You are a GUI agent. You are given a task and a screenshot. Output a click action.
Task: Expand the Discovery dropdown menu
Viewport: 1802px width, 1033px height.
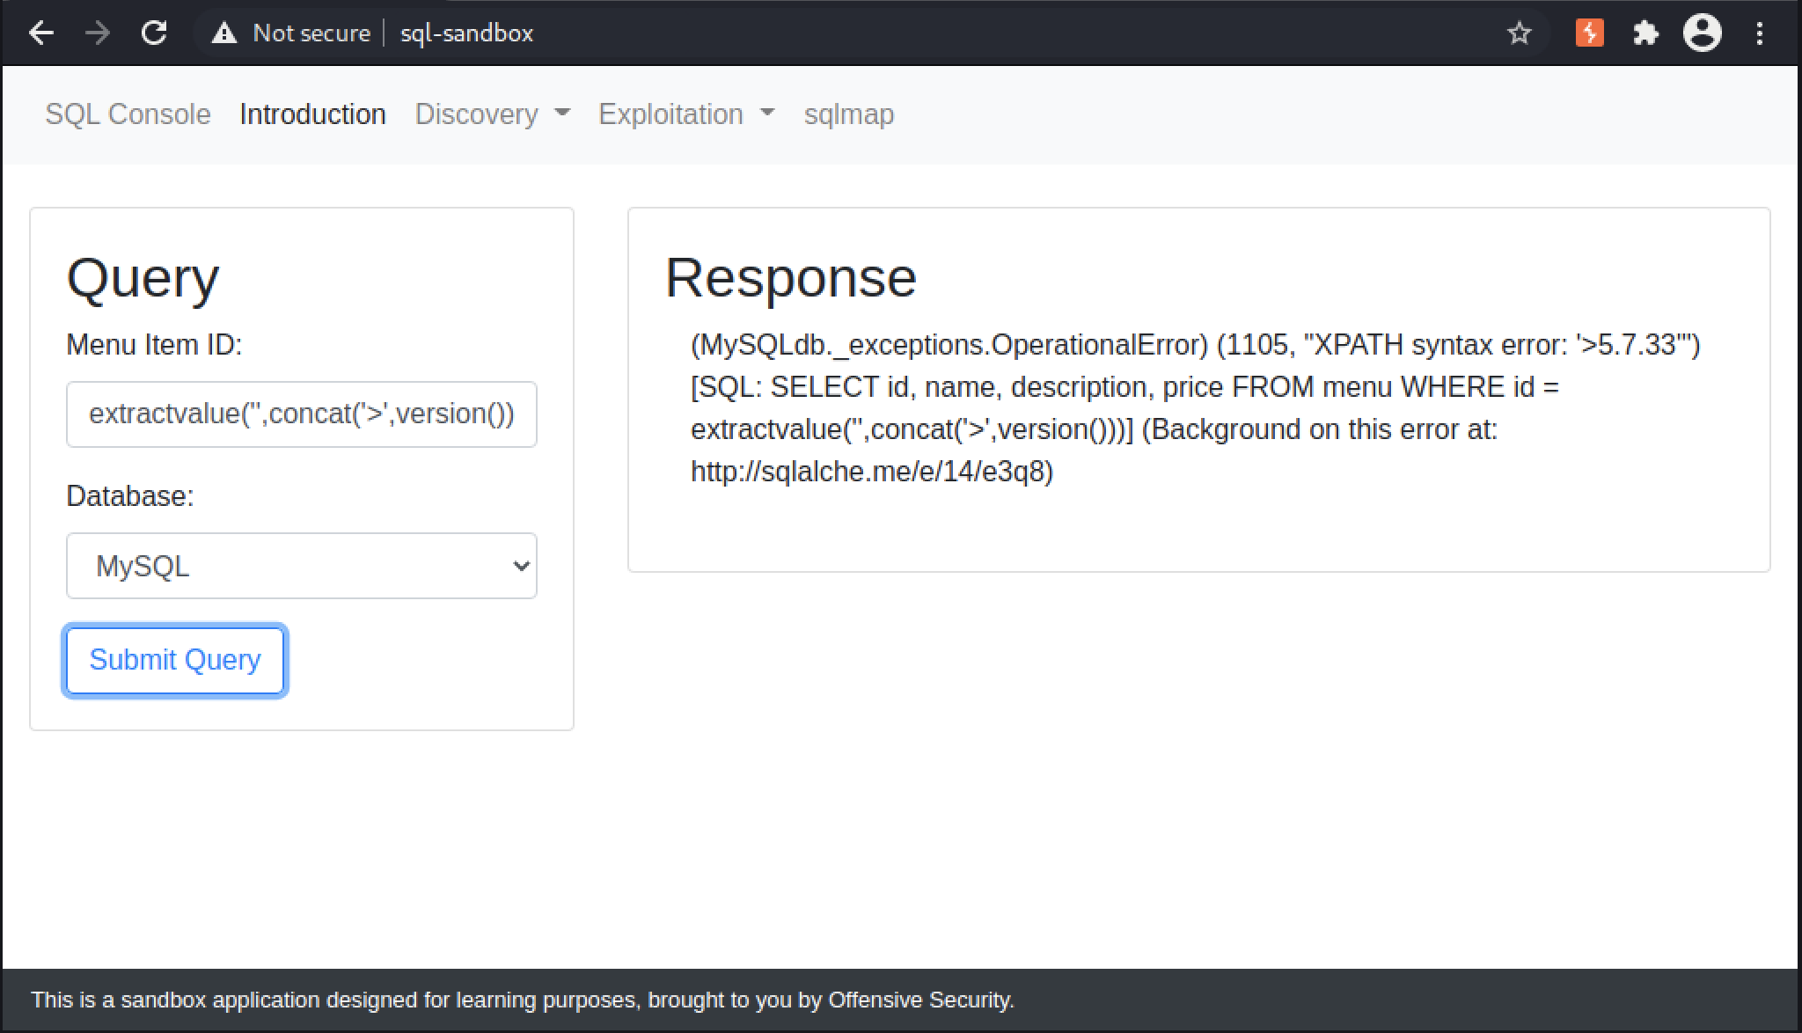tap(493, 114)
